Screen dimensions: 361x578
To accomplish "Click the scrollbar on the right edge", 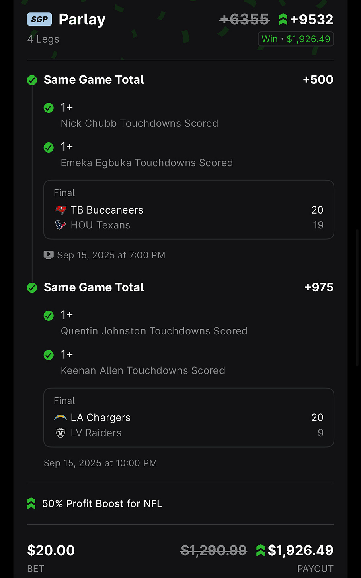I will (357, 297).
